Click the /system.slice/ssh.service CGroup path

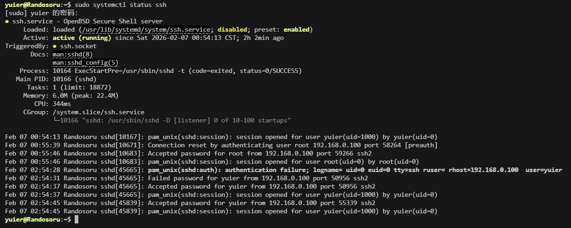[x=98, y=112]
